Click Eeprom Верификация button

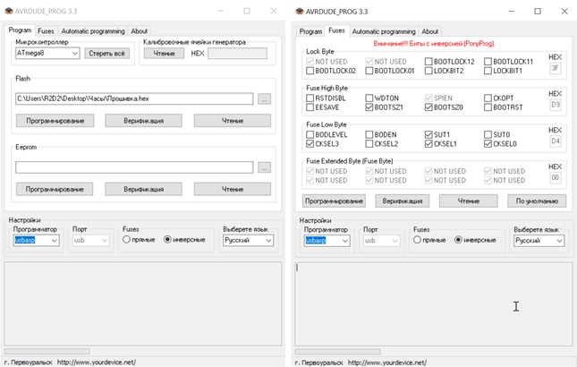tap(143, 189)
